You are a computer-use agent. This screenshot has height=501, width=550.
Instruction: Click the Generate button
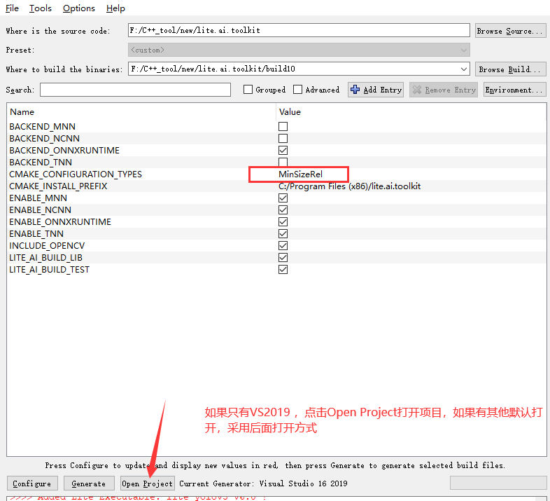click(x=89, y=483)
